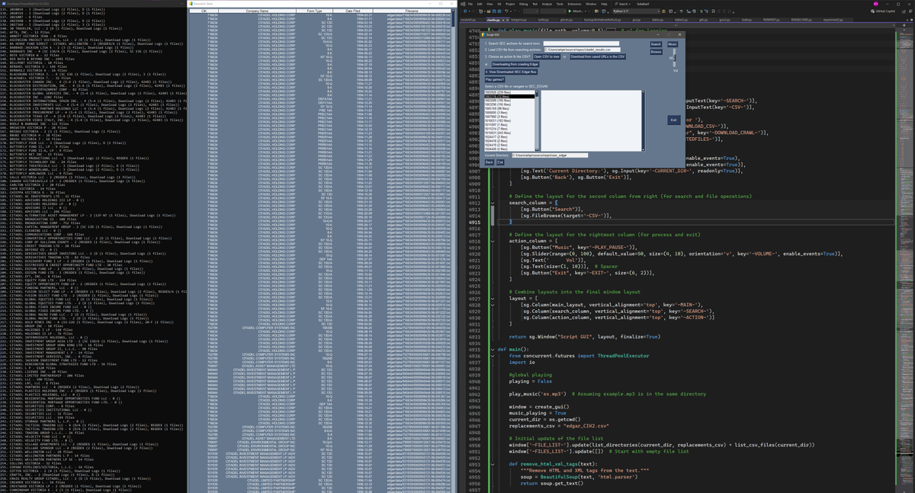
Task: Click the Company Name column header
Action: 257,11
